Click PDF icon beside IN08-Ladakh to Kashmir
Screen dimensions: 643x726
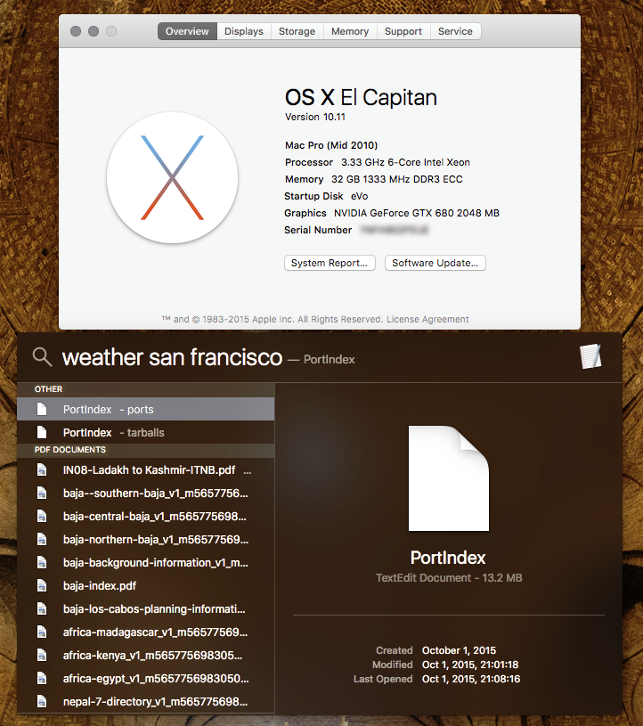tap(42, 470)
